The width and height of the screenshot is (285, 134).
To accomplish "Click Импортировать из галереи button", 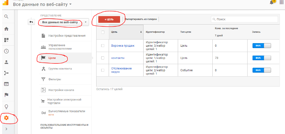I will [x=141, y=19].
